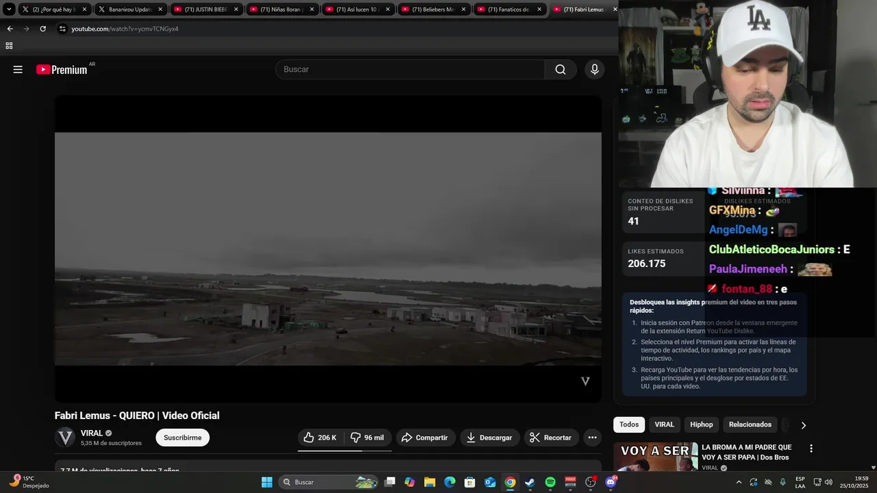
Task: Open options menu for LA BROMA video
Action: pos(811,448)
